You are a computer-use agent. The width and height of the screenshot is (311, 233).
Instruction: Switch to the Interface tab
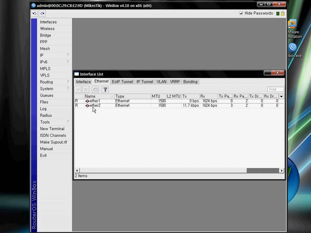click(x=83, y=82)
